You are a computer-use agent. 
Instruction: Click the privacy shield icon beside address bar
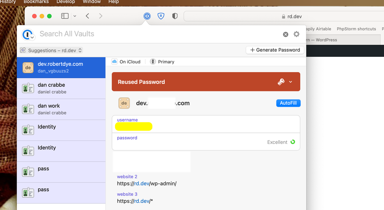[175, 16]
